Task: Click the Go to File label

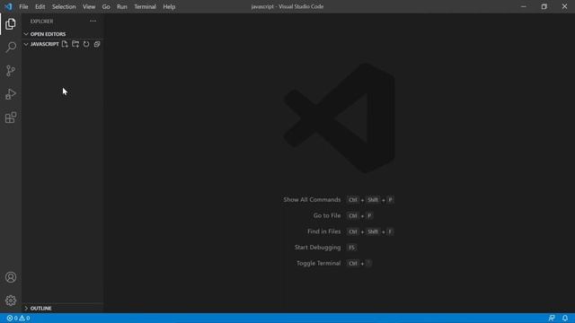Action: [x=327, y=215]
